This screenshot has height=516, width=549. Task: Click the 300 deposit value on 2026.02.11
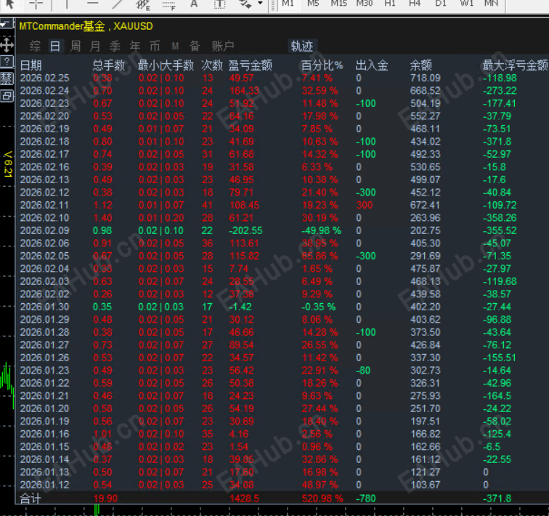(x=364, y=205)
